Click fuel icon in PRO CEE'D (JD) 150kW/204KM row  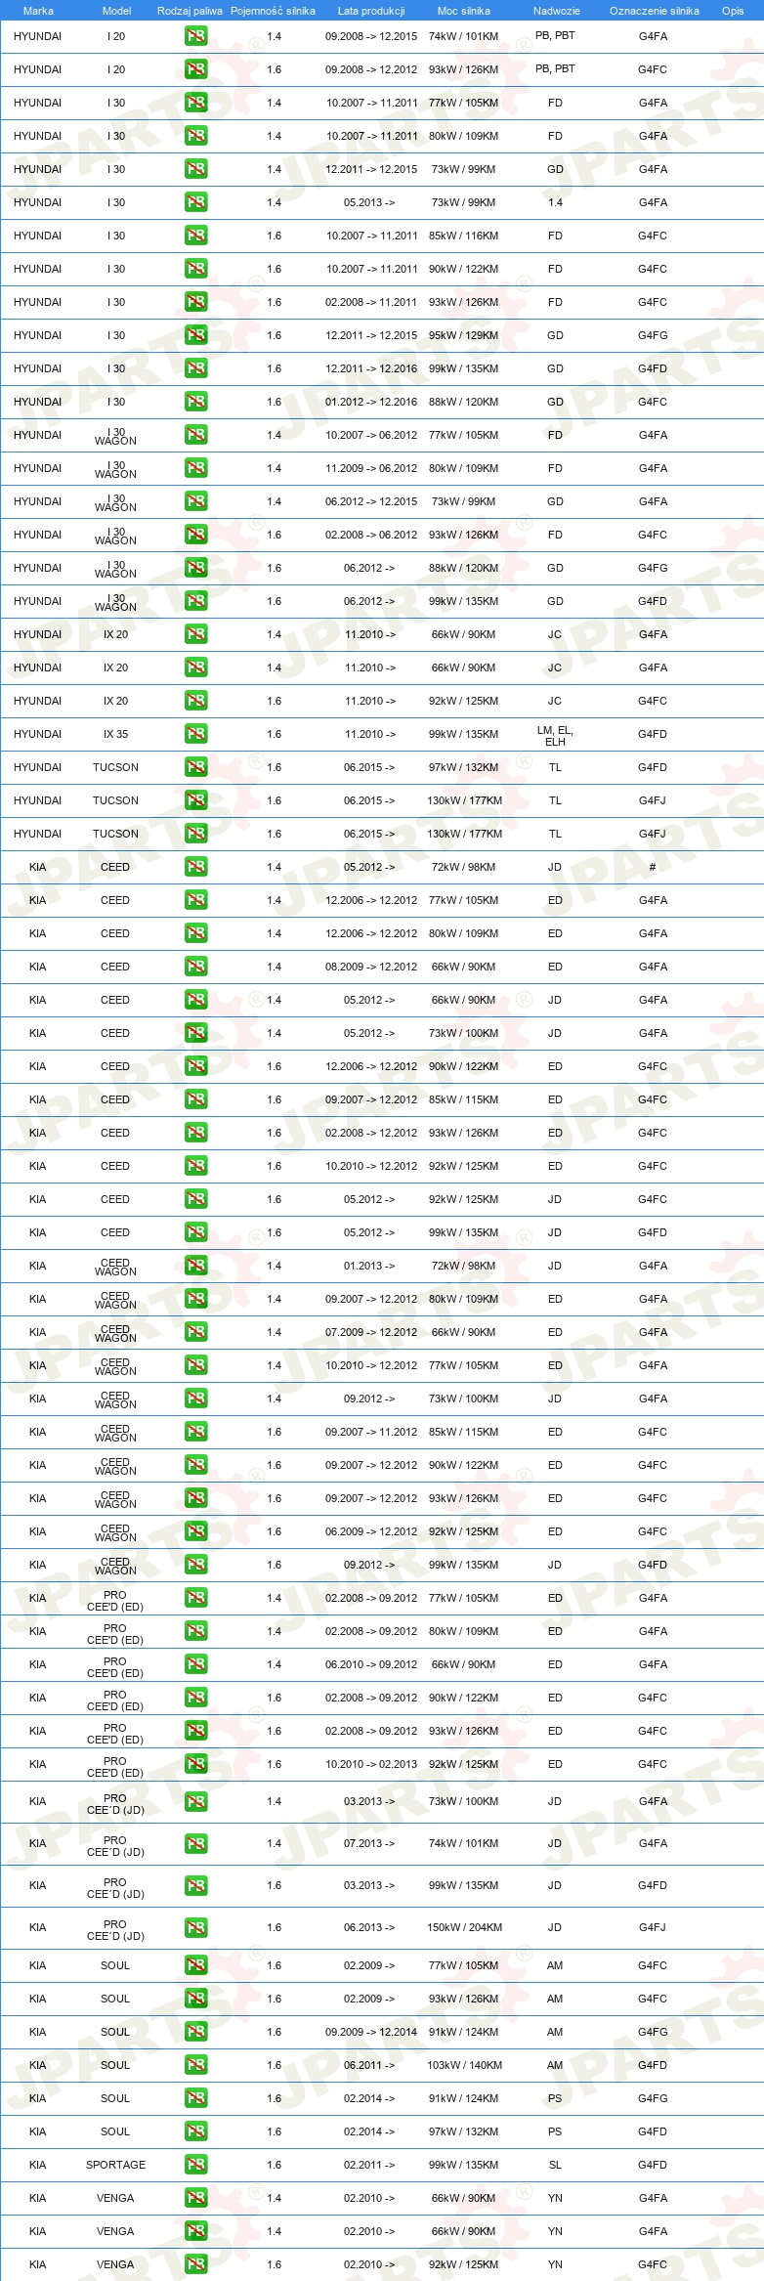pos(196,1927)
